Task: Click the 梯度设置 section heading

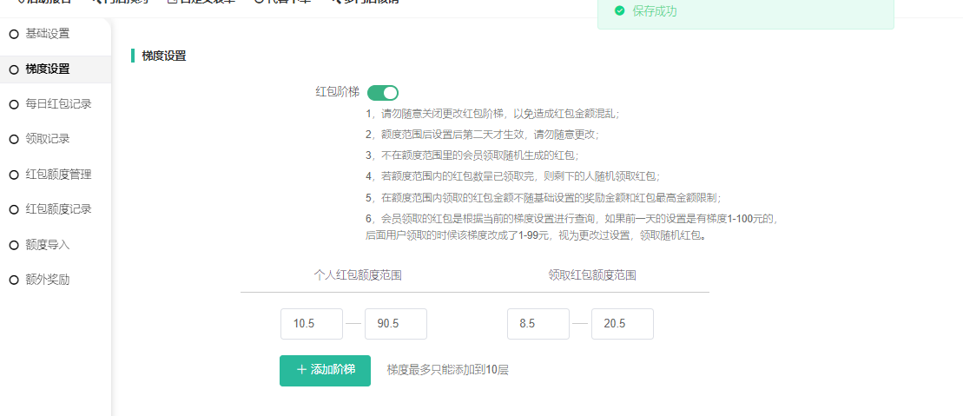Action: pos(163,56)
